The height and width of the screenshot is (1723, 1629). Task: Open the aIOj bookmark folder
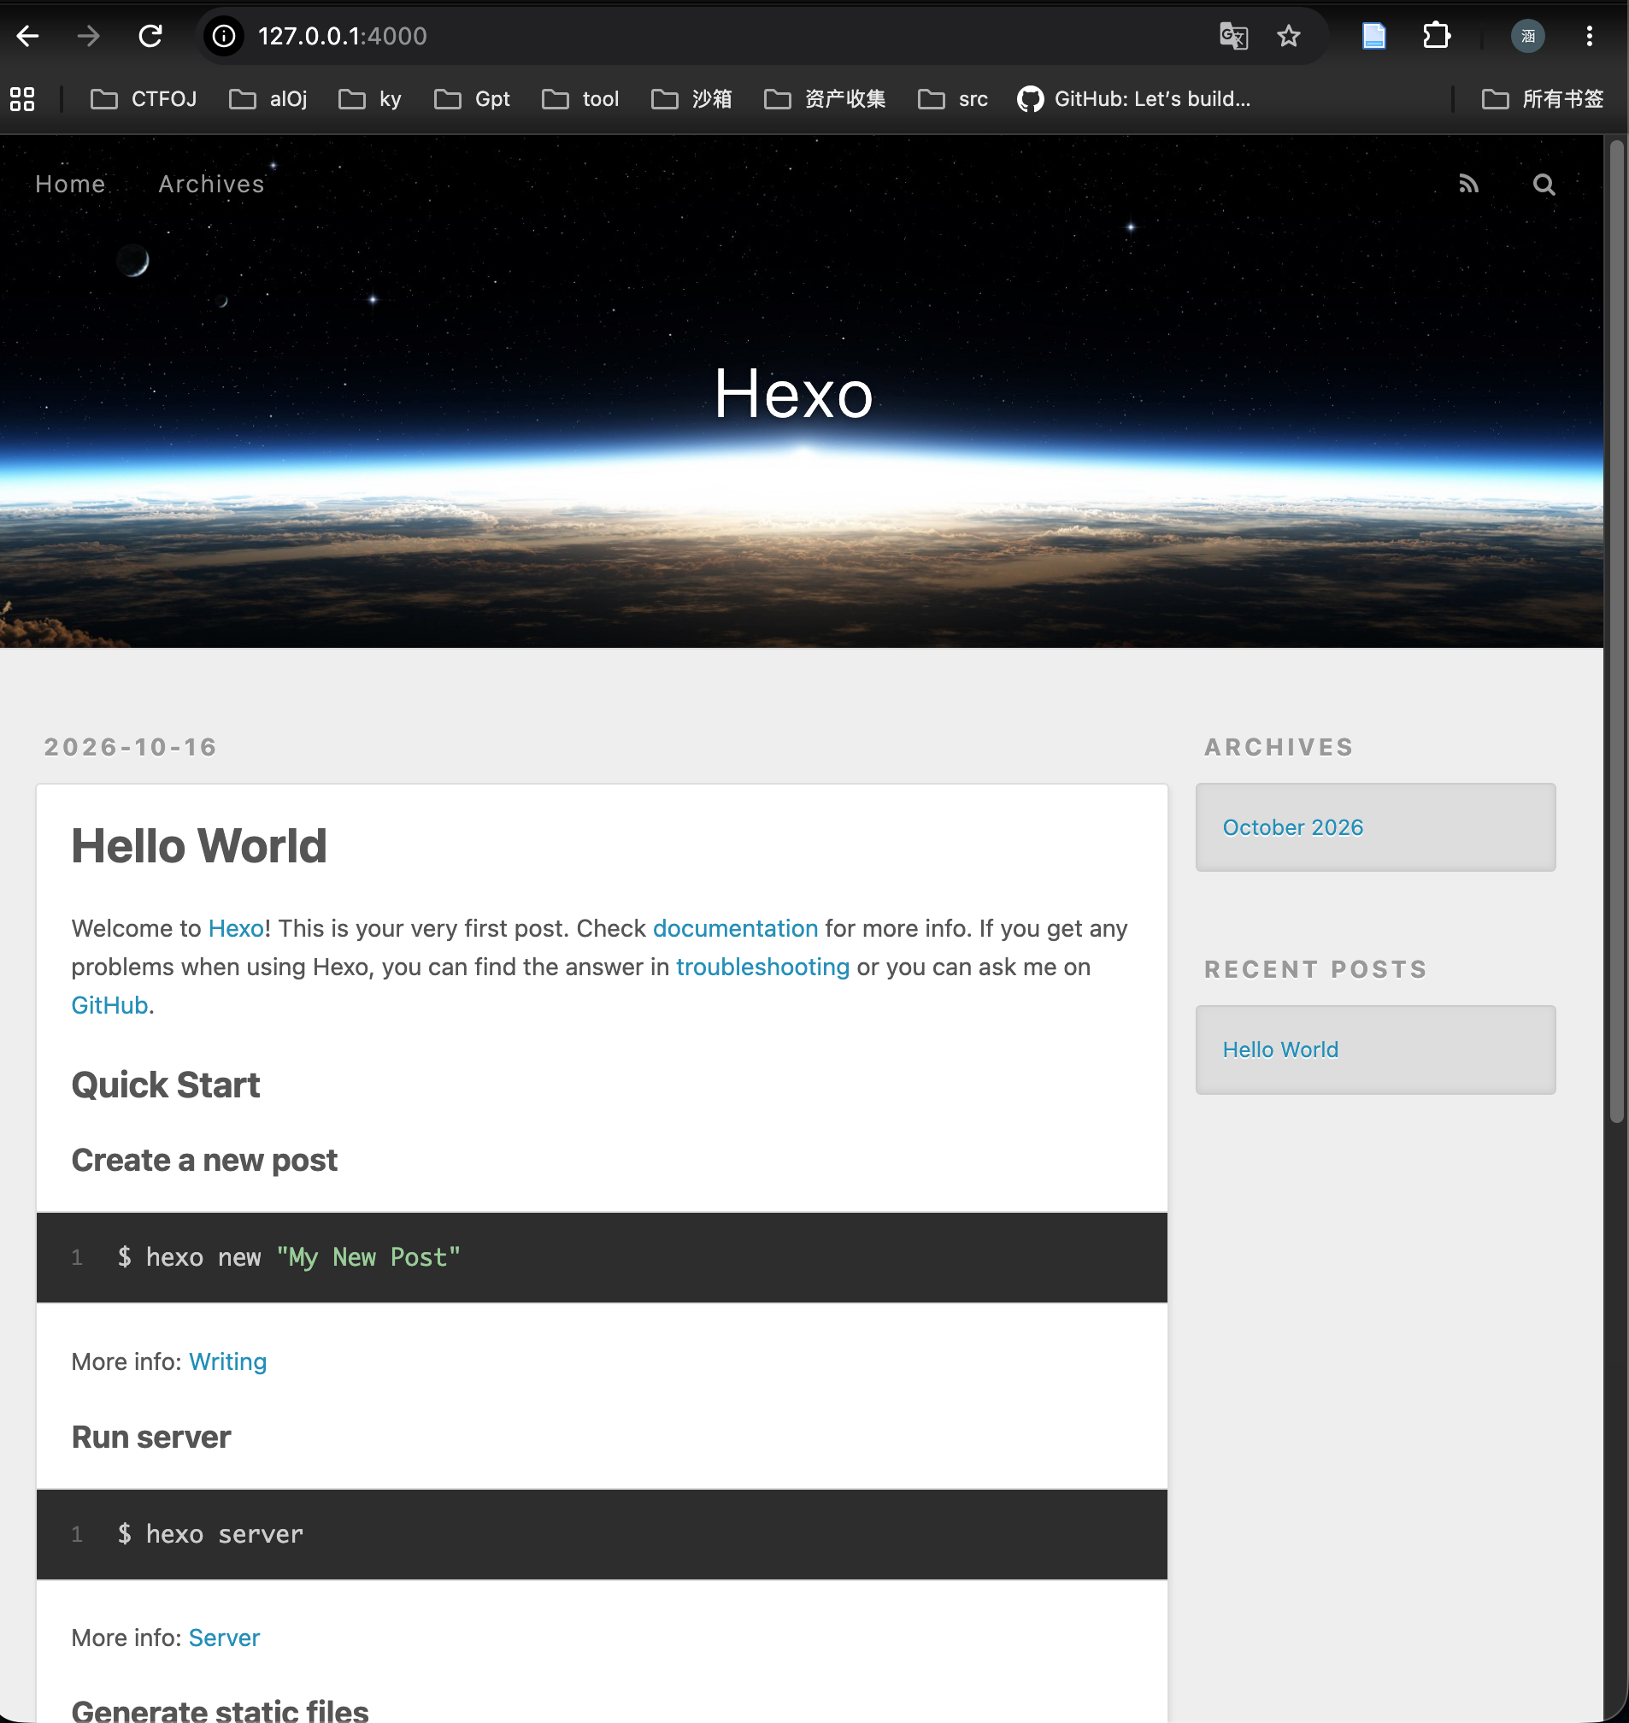[x=268, y=99]
